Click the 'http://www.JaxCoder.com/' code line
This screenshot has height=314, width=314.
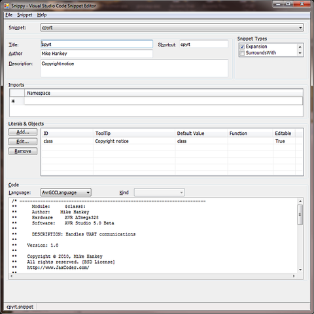pos(58,268)
